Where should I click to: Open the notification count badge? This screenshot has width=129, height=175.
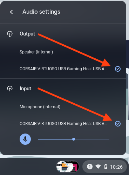(x=90, y=167)
